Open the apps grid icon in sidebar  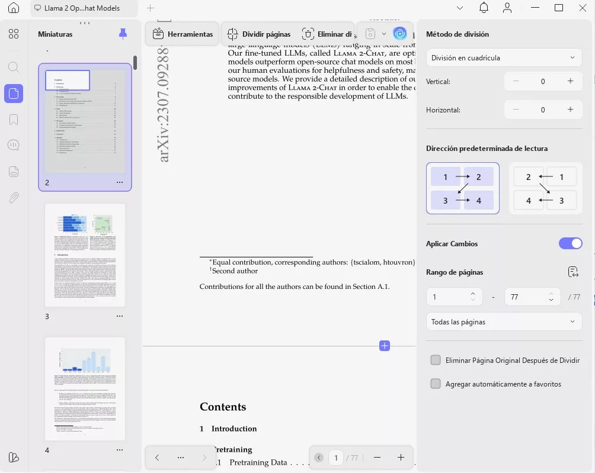[x=13, y=34]
